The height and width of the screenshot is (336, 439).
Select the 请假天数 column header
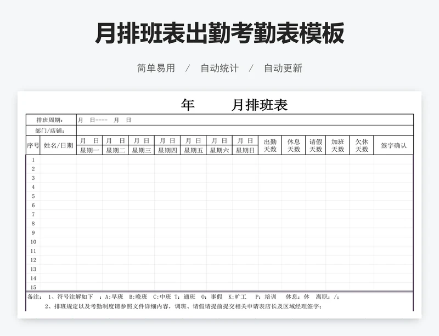316,145
